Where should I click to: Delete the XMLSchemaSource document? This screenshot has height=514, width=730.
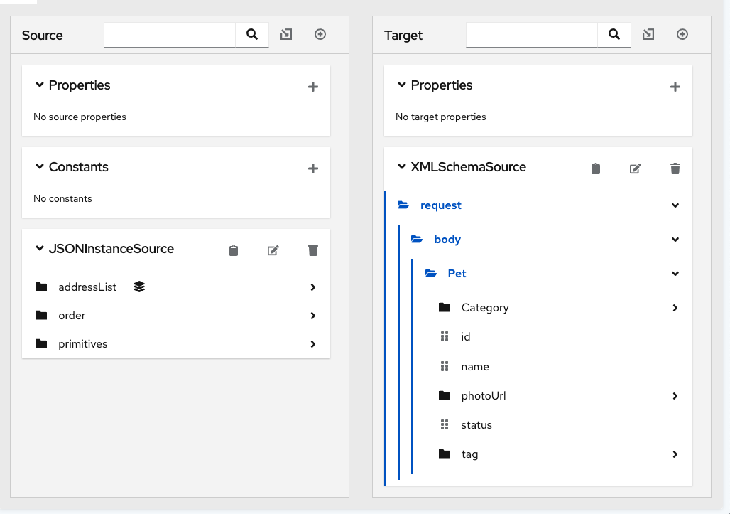tap(675, 168)
